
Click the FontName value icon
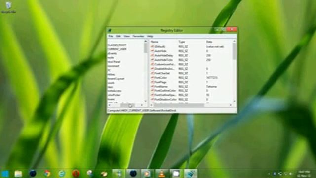coord(152,87)
